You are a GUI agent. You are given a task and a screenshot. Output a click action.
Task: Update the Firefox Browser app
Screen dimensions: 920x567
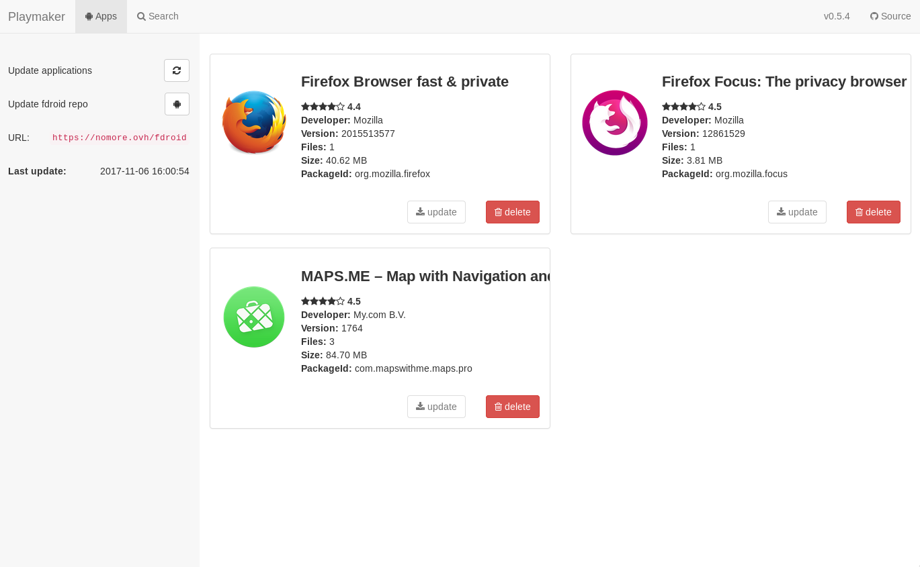[x=436, y=212]
